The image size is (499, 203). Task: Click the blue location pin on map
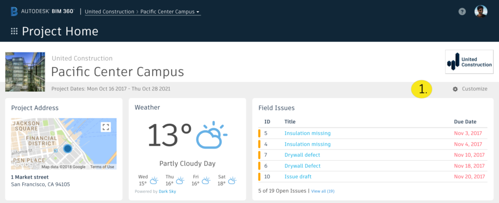pos(68,149)
